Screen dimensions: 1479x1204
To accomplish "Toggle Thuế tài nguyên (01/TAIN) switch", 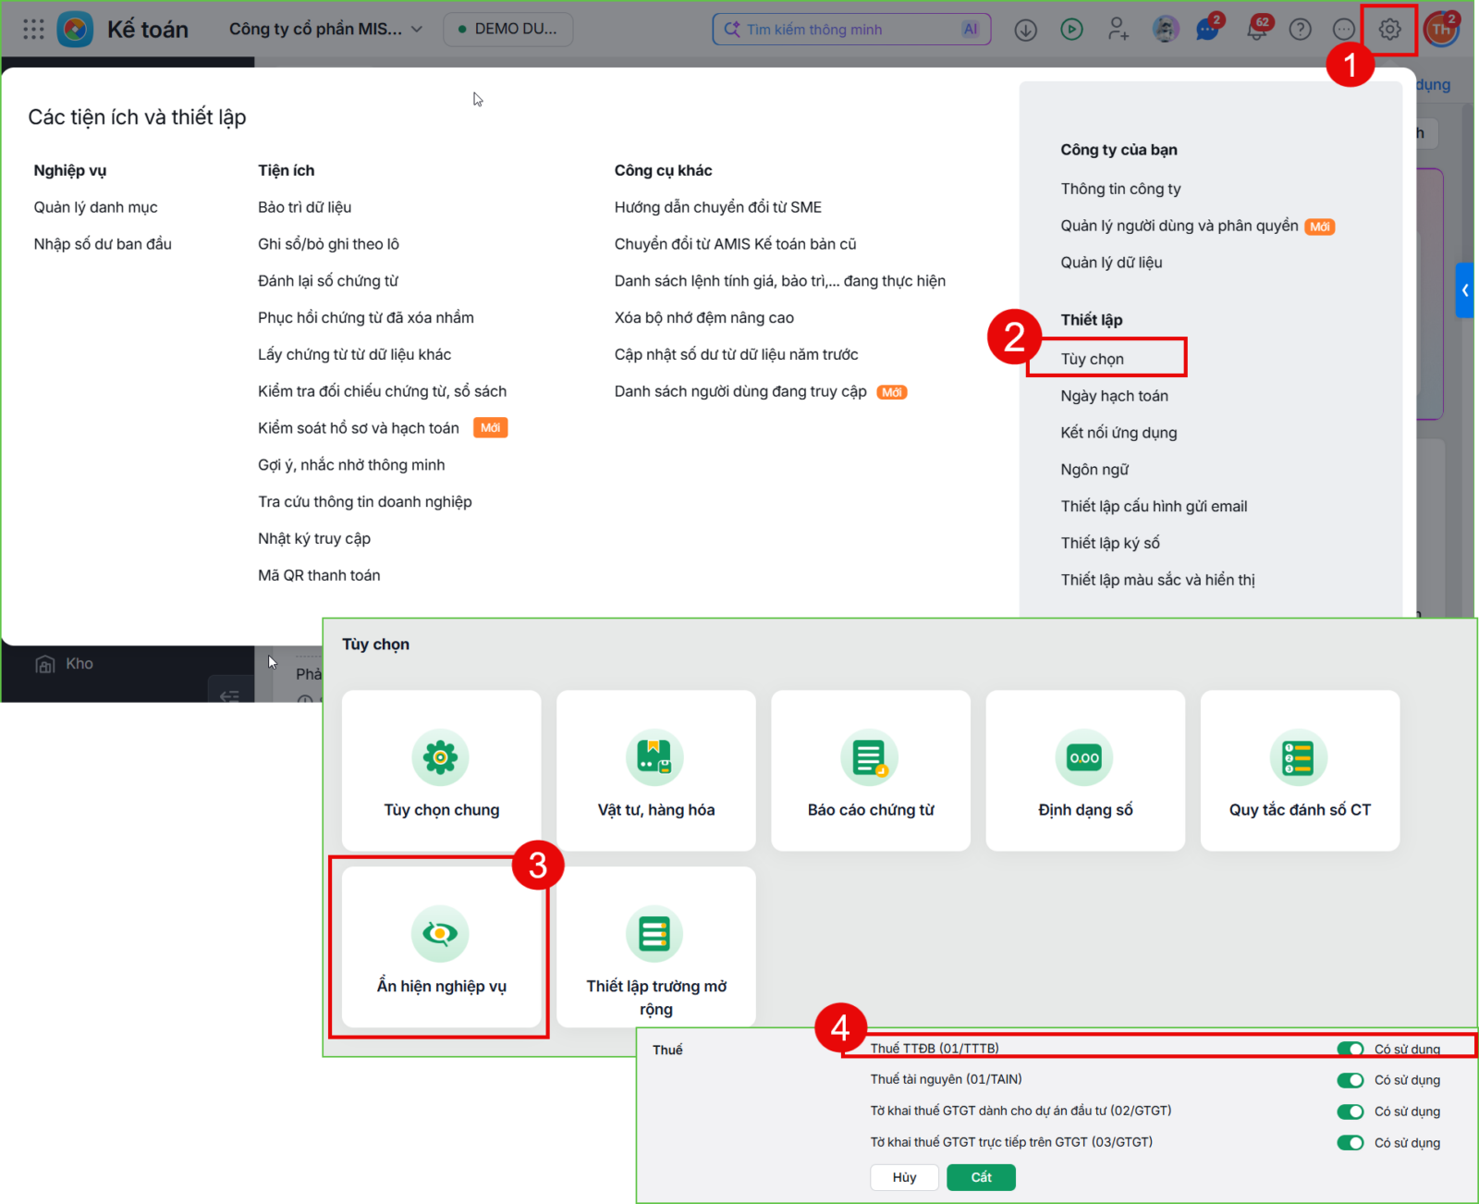I will click(1351, 1080).
